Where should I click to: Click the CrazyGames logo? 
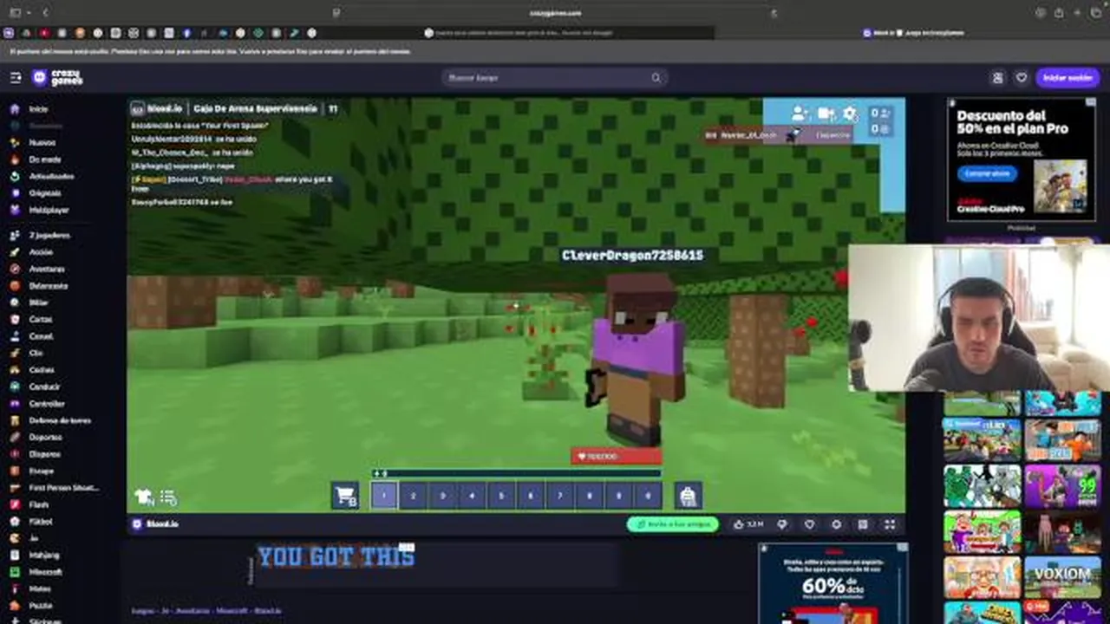tap(58, 78)
